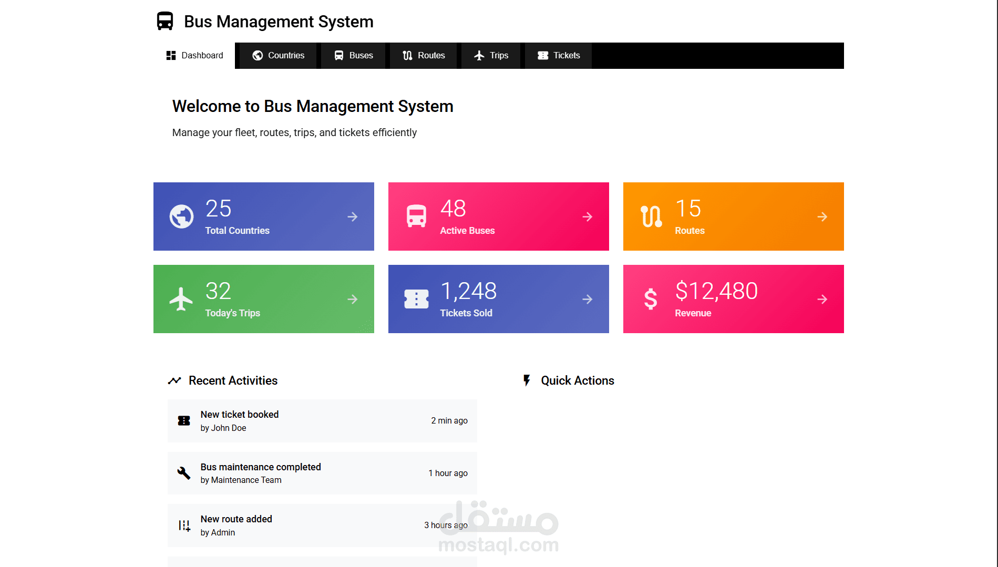Open the "Tickets Sold" label

(466, 313)
